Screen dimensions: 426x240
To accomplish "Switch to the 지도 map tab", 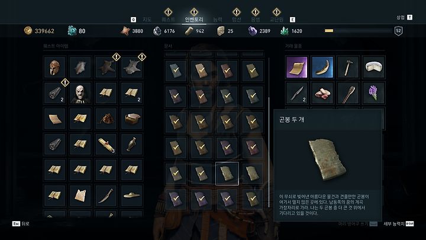I will (x=147, y=20).
